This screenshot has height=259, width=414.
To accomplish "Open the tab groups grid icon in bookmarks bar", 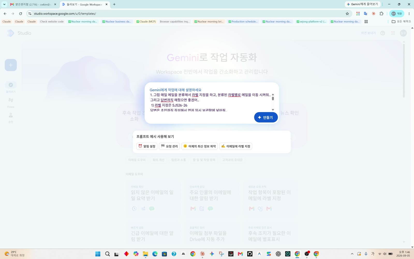I will point(366,21).
